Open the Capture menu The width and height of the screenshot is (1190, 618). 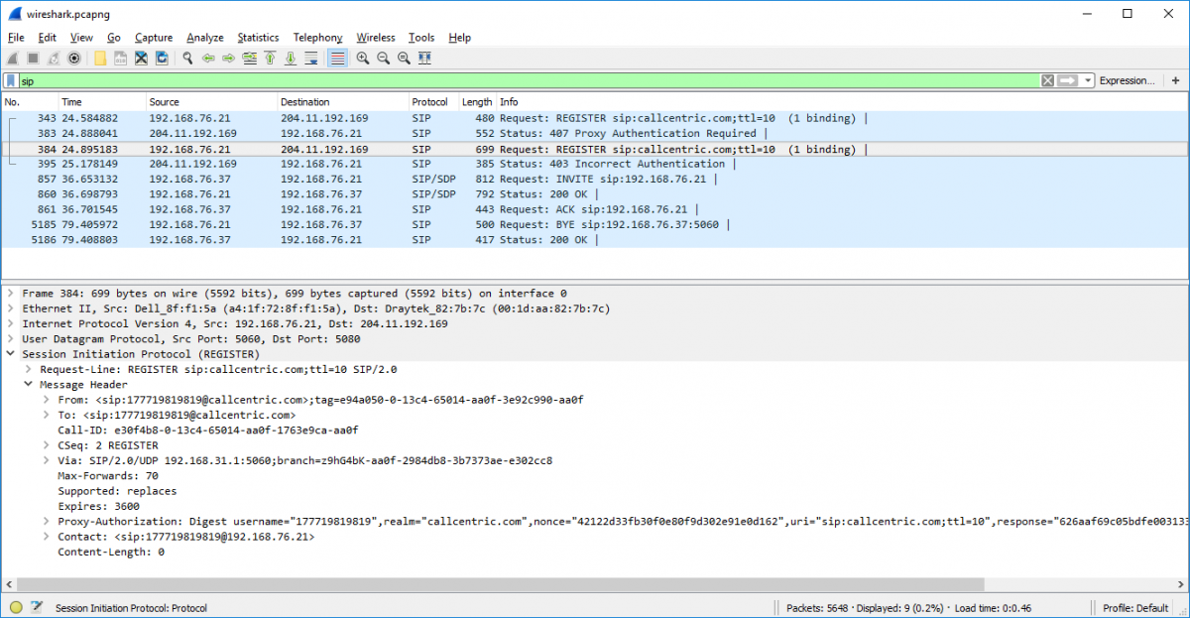[153, 38]
